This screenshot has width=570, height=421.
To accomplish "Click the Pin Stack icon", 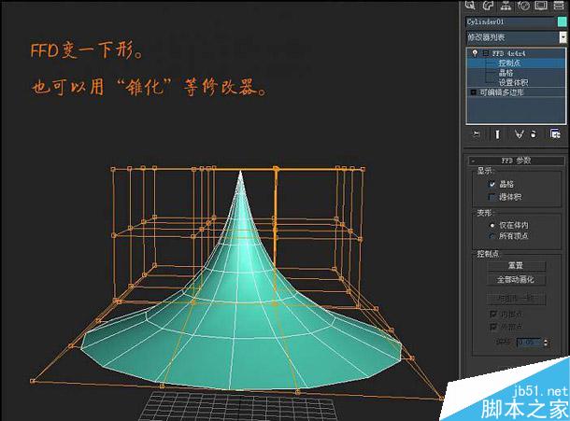I will pyautogui.click(x=477, y=134).
